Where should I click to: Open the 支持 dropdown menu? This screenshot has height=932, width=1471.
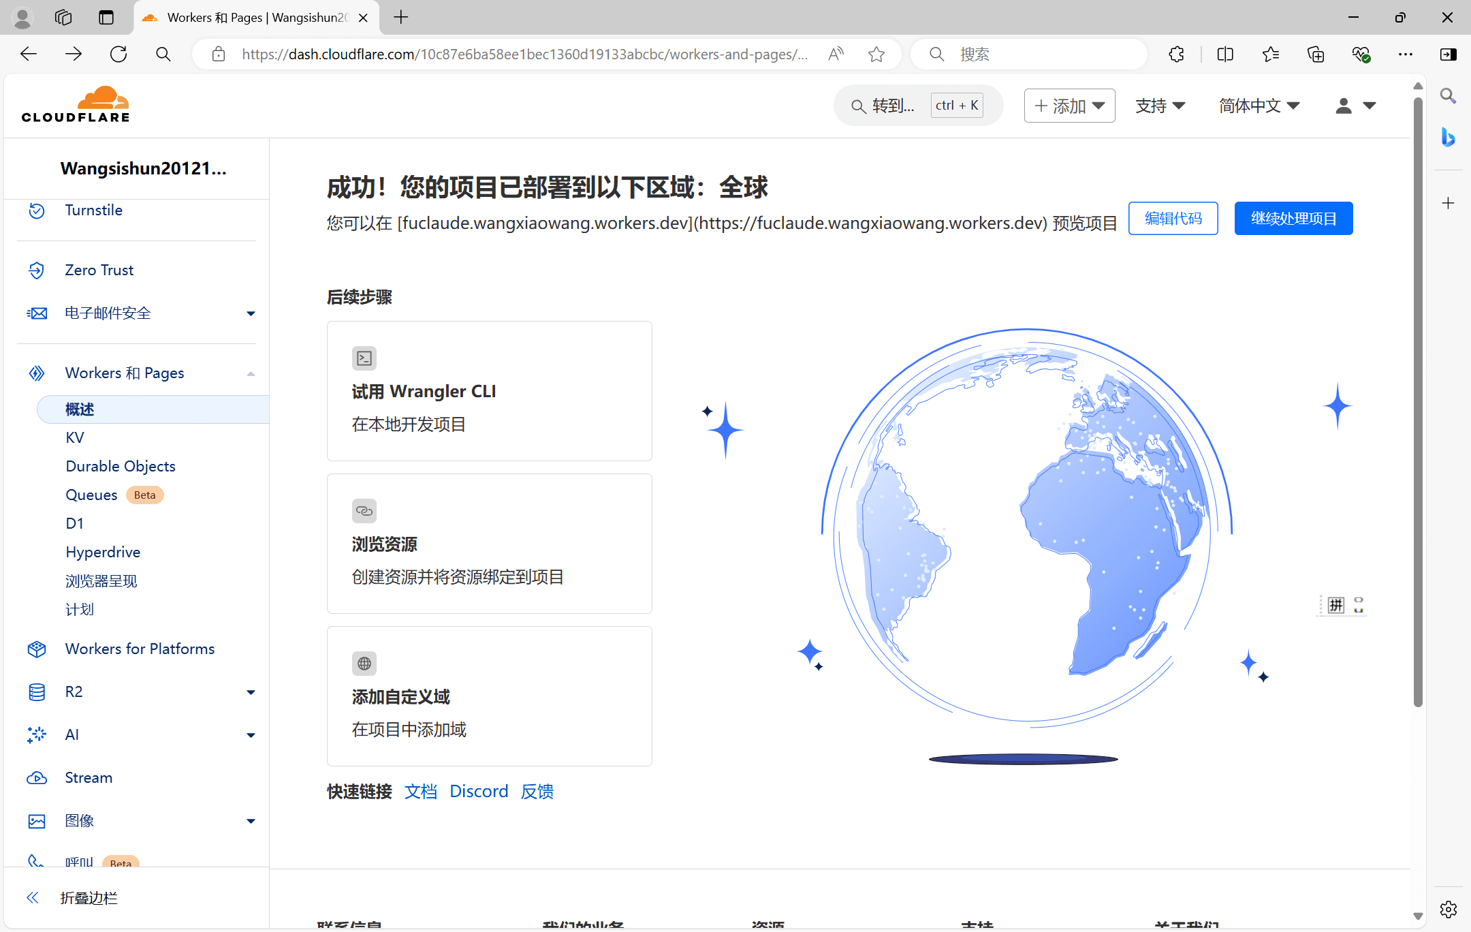[1160, 106]
